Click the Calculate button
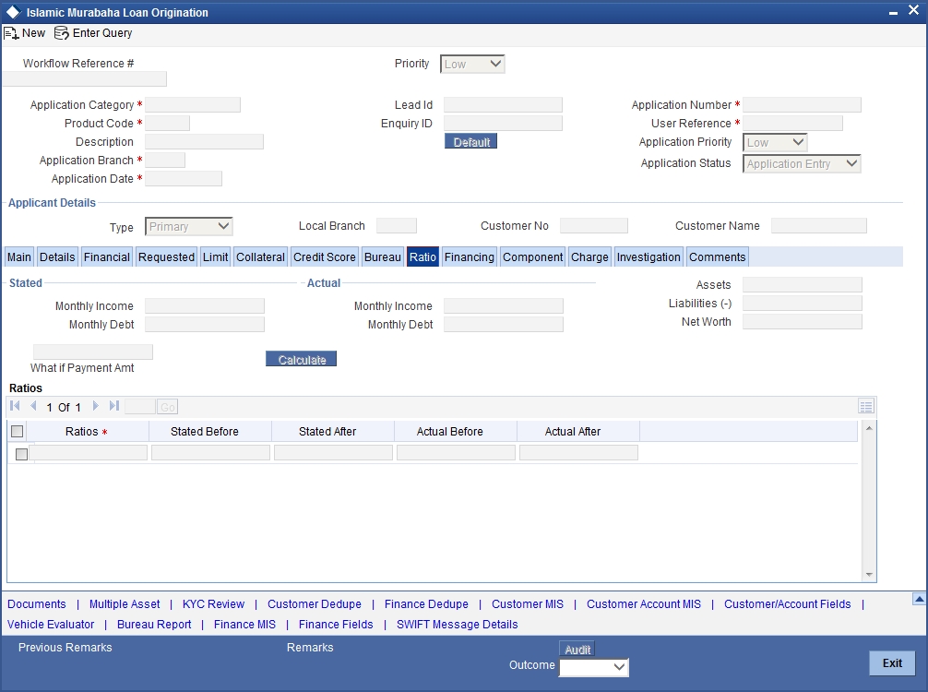928x692 pixels. 302,359
